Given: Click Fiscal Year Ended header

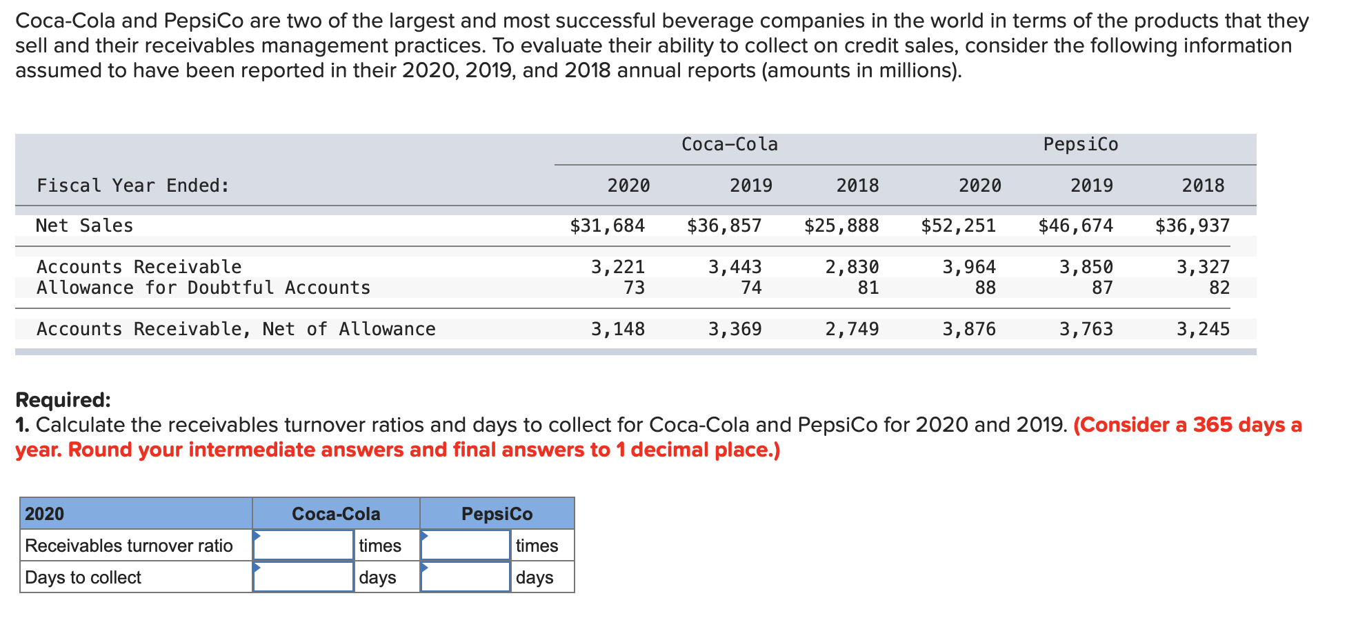Looking at the screenshot, I should 133,186.
